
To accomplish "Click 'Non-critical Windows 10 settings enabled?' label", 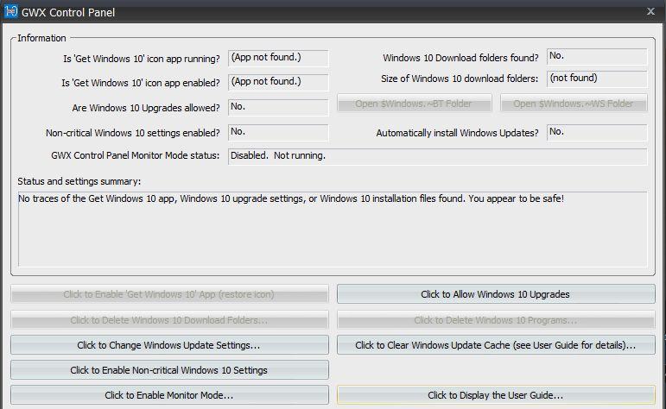I will pyautogui.click(x=132, y=133).
